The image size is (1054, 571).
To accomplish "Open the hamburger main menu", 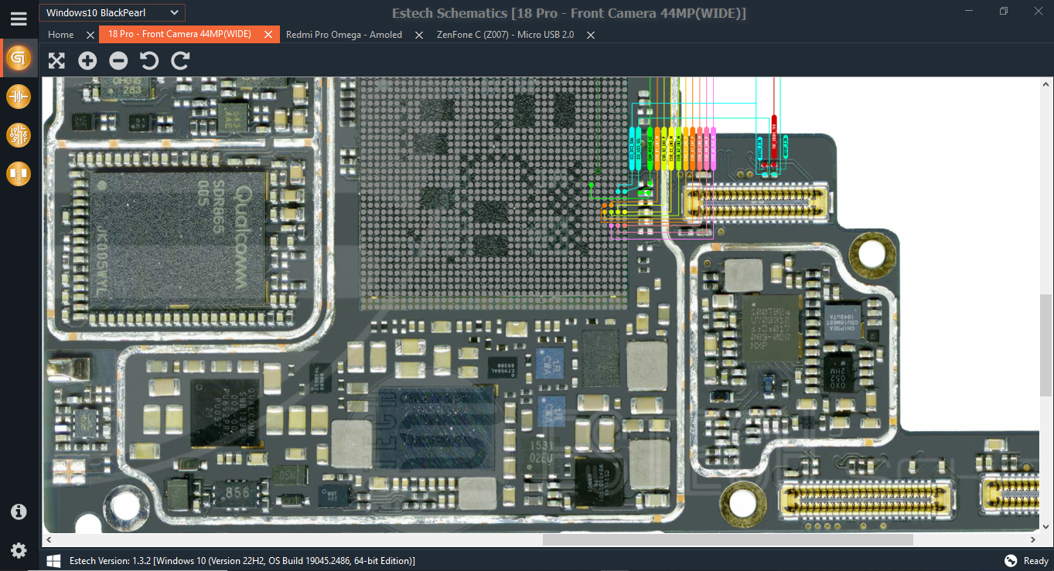I will click(x=19, y=19).
